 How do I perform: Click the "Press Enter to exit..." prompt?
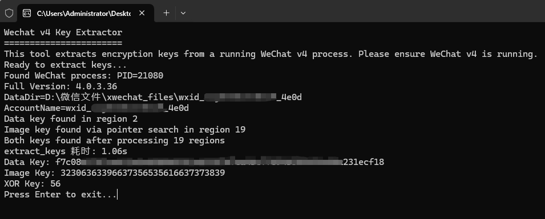[60, 195]
